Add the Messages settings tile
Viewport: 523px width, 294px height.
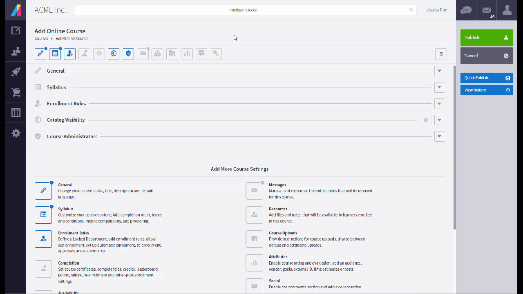(254, 191)
